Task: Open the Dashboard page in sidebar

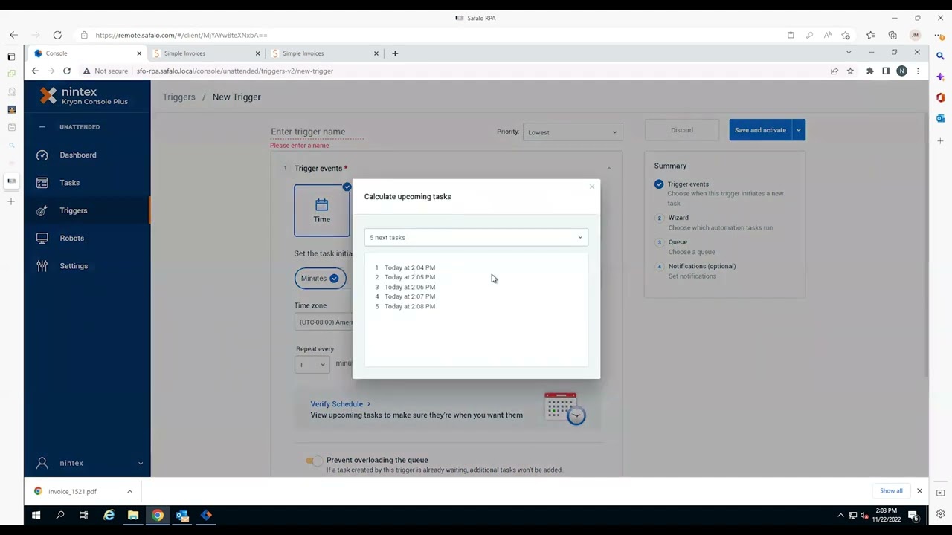Action: [78, 155]
